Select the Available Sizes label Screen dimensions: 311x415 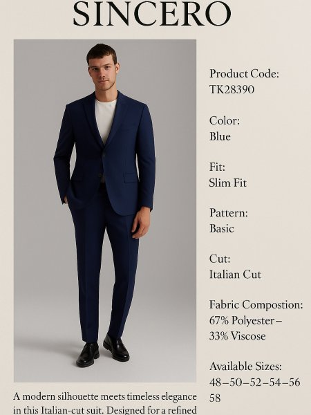pos(245,367)
